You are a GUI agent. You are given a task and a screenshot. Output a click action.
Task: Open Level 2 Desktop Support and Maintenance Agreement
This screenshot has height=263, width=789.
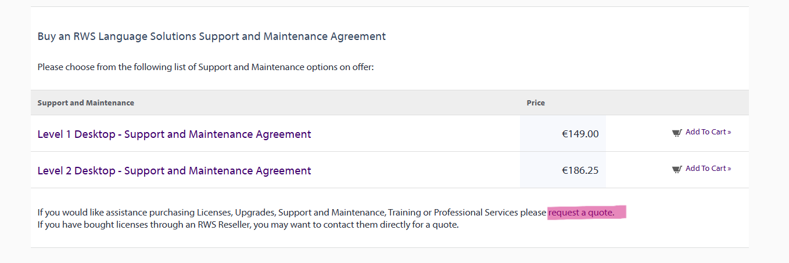coord(174,171)
